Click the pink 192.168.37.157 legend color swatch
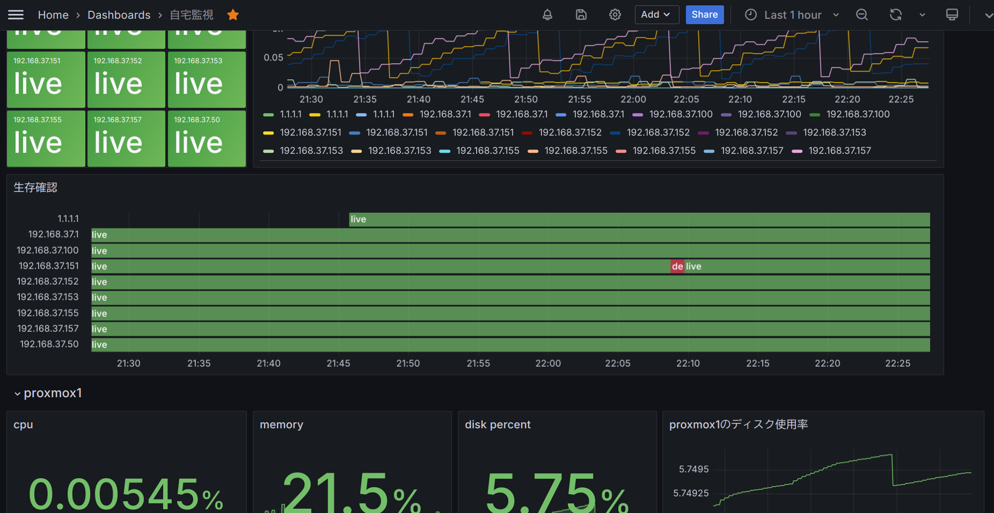 click(x=797, y=151)
